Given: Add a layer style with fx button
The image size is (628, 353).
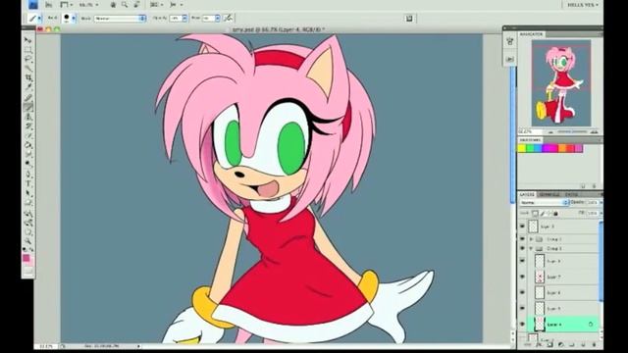Looking at the screenshot, I should click(x=539, y=344).
